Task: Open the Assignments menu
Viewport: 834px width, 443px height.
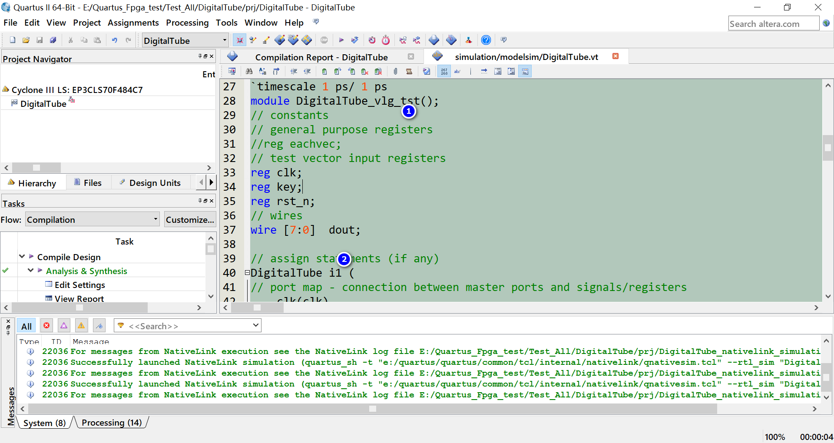Action: [133, 23]
